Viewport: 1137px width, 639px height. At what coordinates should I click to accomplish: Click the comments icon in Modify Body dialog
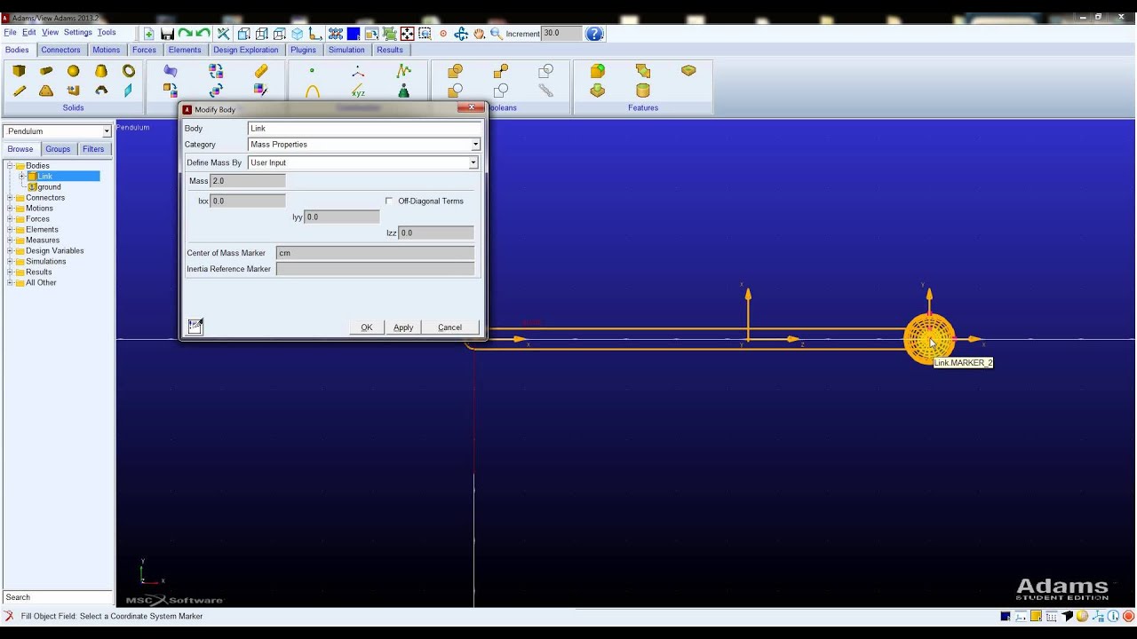pos(195,327)
